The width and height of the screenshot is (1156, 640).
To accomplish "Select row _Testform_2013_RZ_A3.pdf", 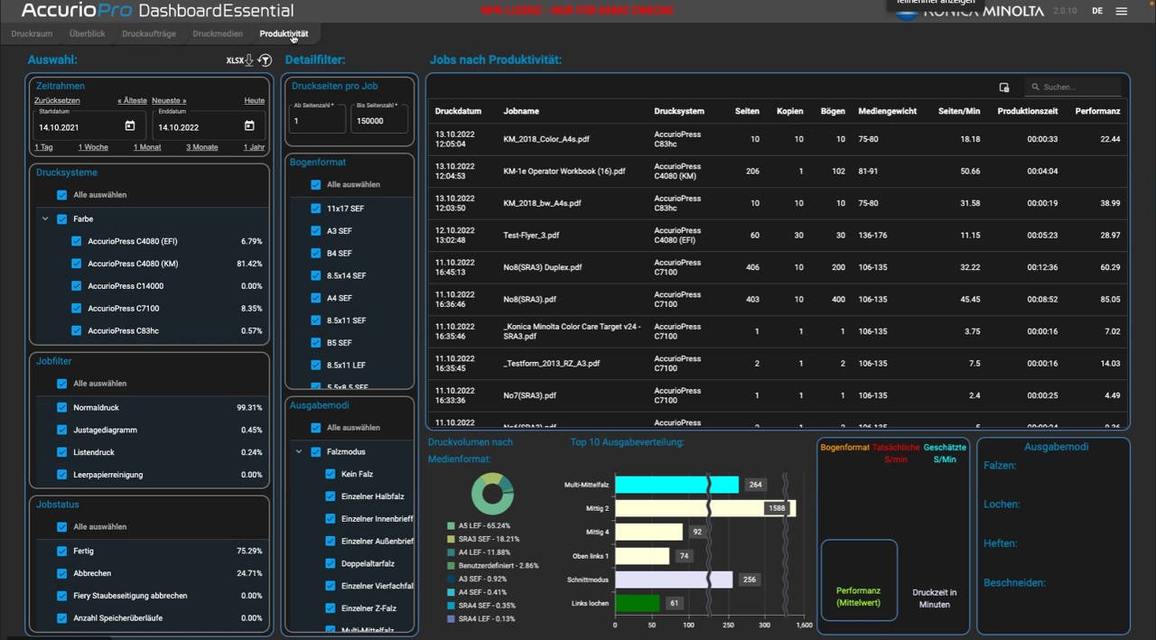I will [778, 363].
